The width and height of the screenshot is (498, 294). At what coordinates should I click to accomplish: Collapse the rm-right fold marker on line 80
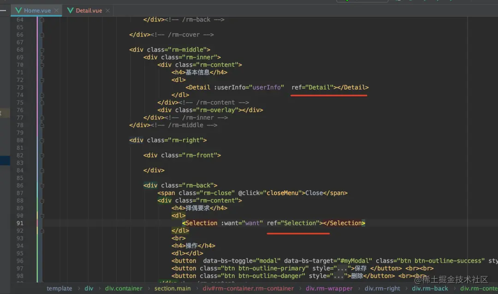42,141
